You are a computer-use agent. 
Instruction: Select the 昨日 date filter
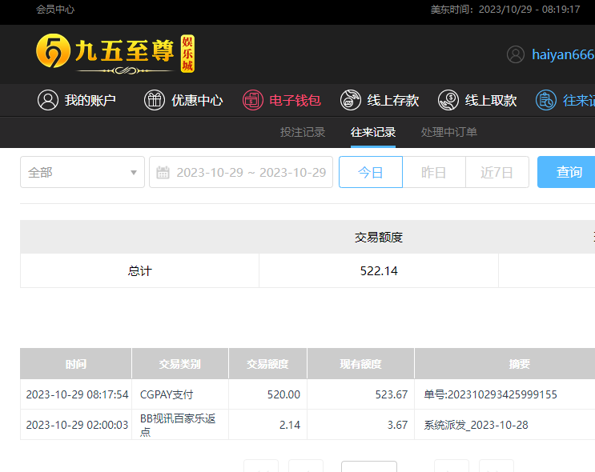click(433, 172)
